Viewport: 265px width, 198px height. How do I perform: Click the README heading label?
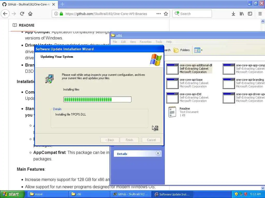[x=27, y=25]
